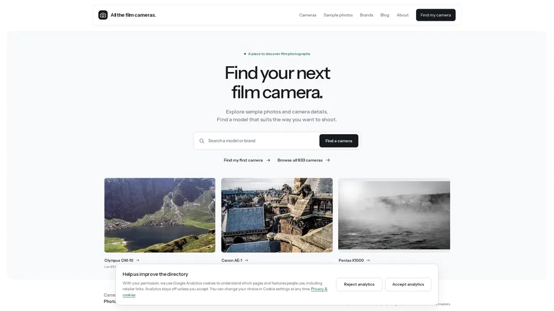This screenshot has width=554, height=311.
Task: Open the Blog nav link
Action: 385,15
